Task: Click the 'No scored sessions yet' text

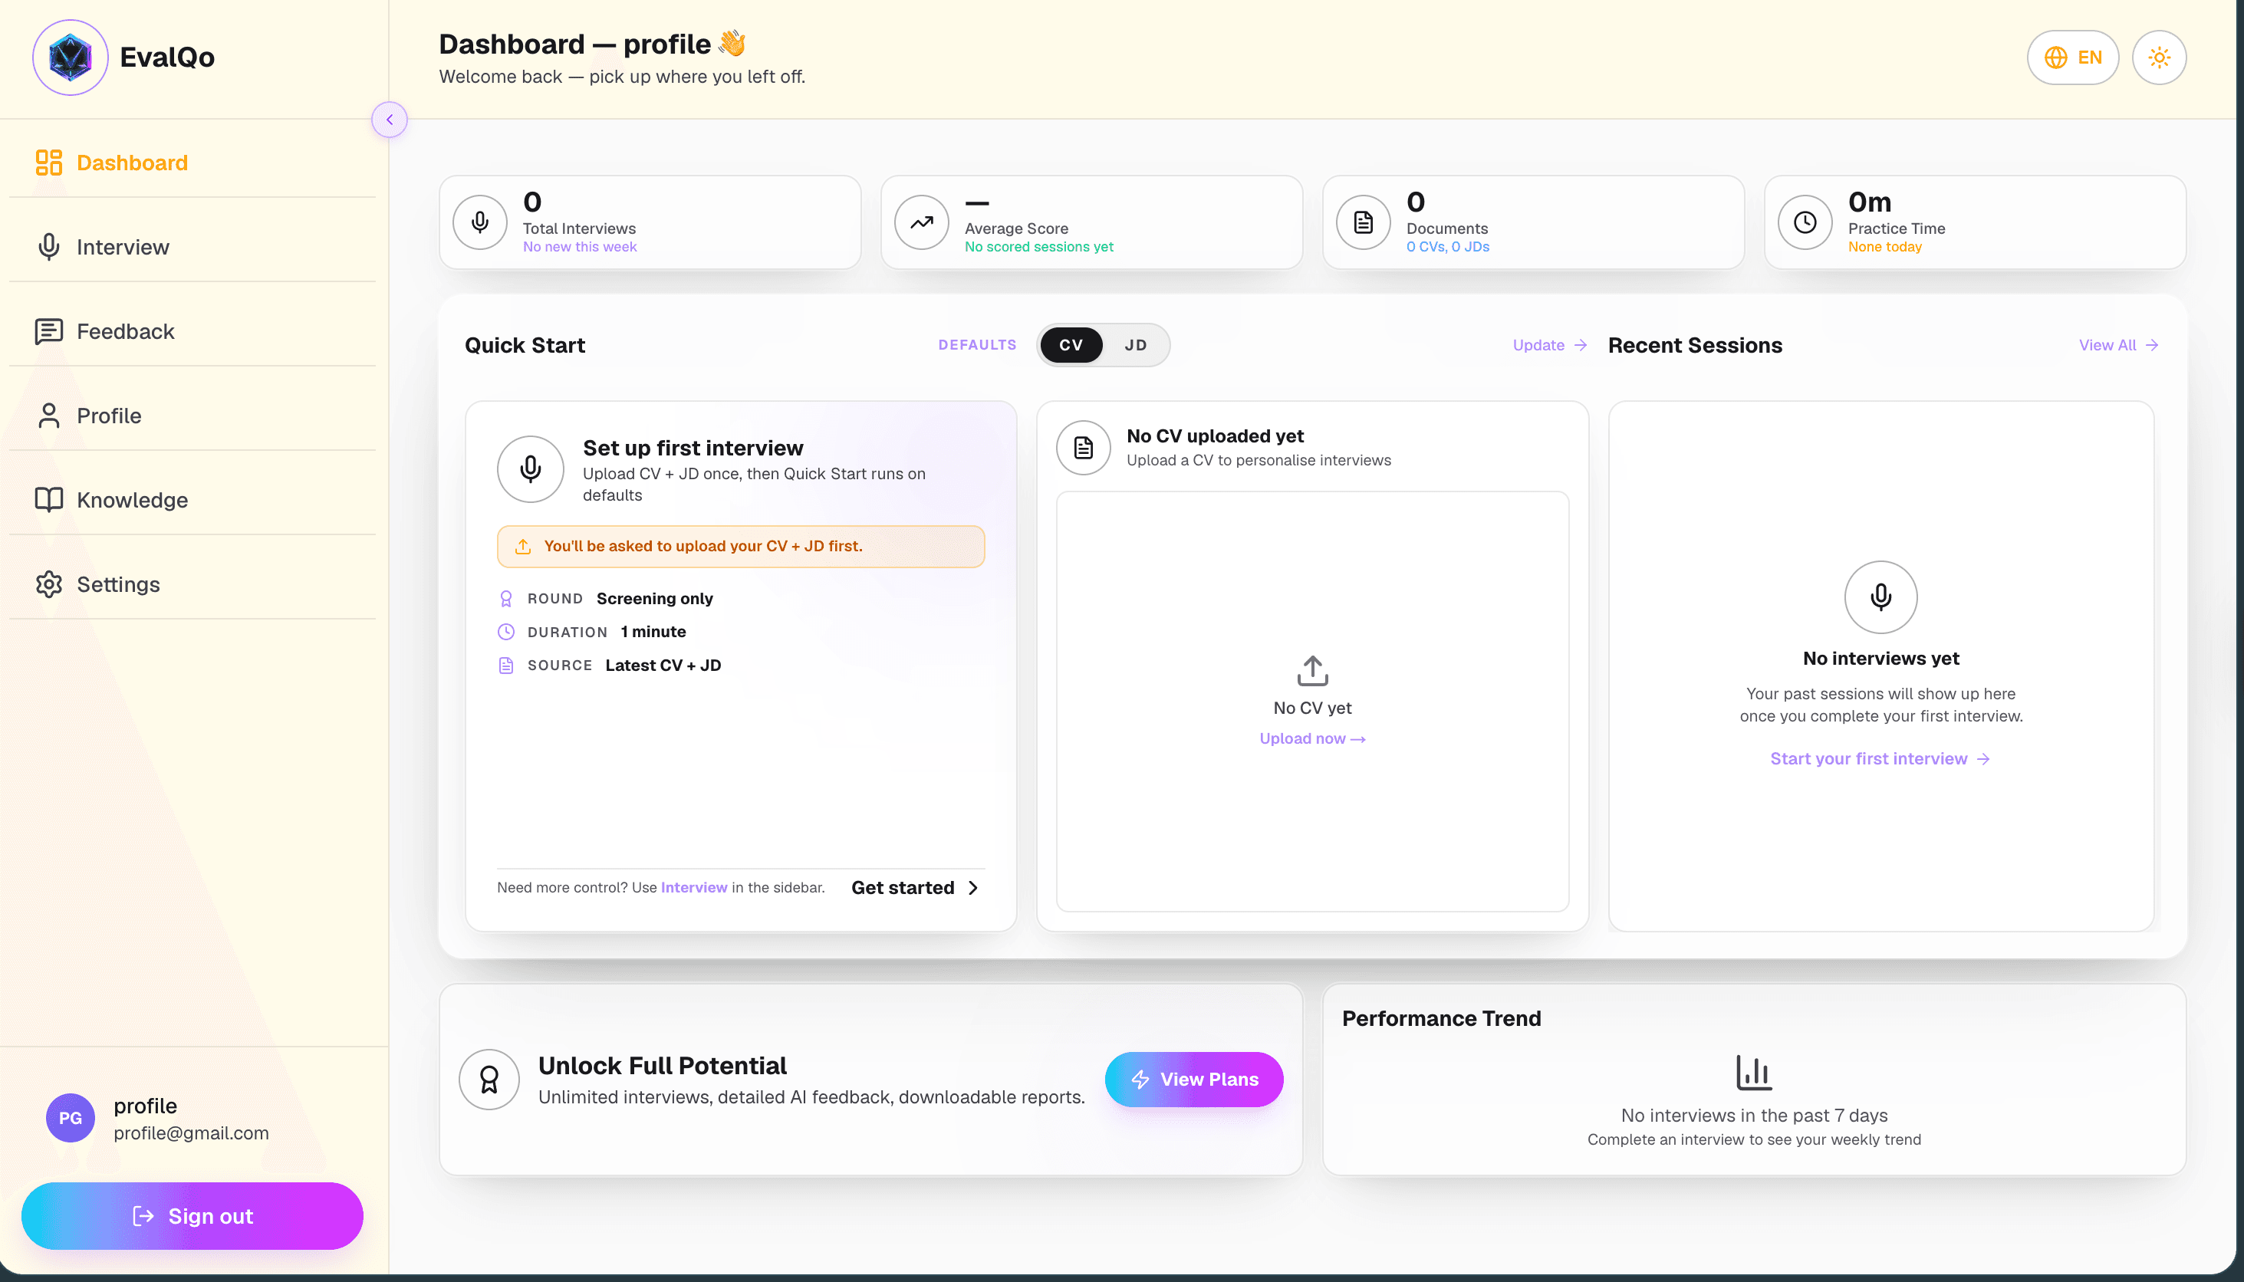Action: [1039, 248]
